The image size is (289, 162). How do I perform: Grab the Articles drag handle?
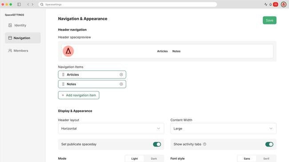pyautogui.click(x=63, y=75)
